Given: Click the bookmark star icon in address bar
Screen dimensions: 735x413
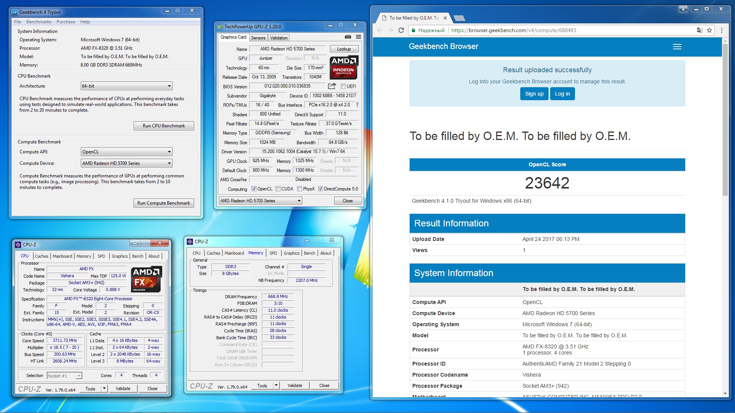Looking at the screenshot, I should click(x=709, y=30).
